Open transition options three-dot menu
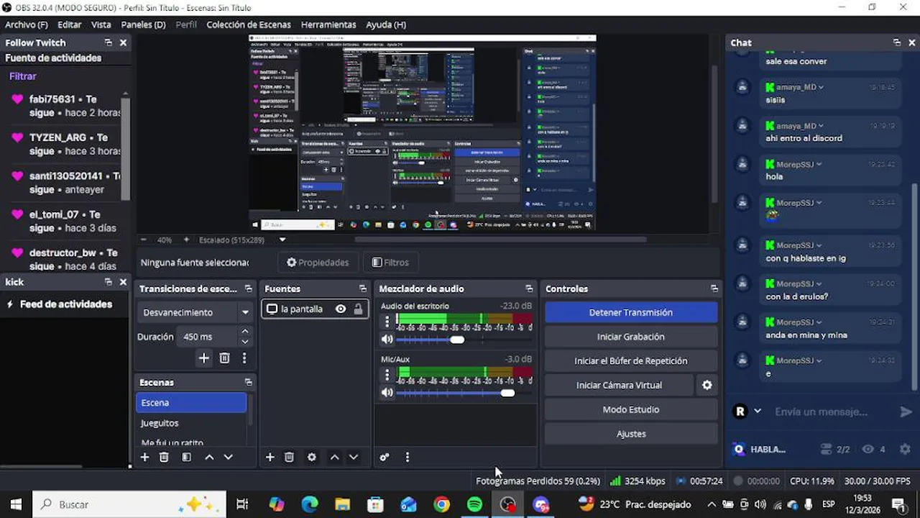This screenshot has width=920, height=518. 244,358
